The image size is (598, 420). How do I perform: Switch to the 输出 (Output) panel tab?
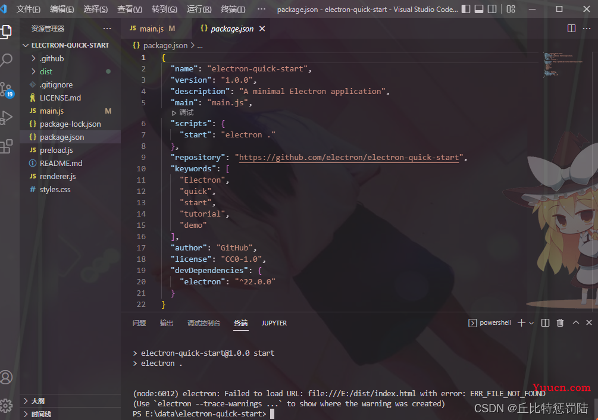click(166, 323)
